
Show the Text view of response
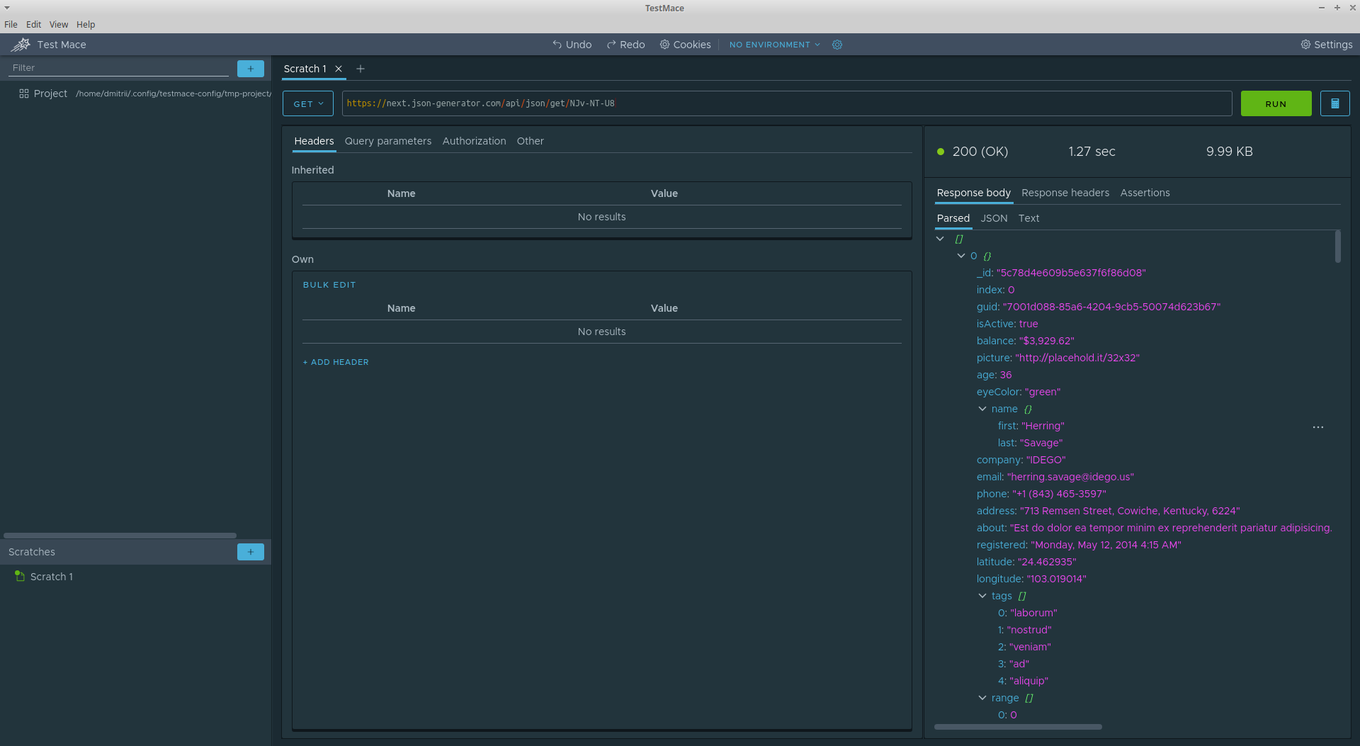pos(1028,218)
